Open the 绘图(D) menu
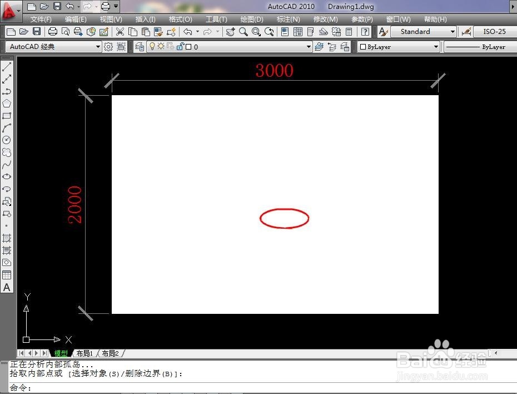Viewport: 517px width, 394px height. [252, 19]
